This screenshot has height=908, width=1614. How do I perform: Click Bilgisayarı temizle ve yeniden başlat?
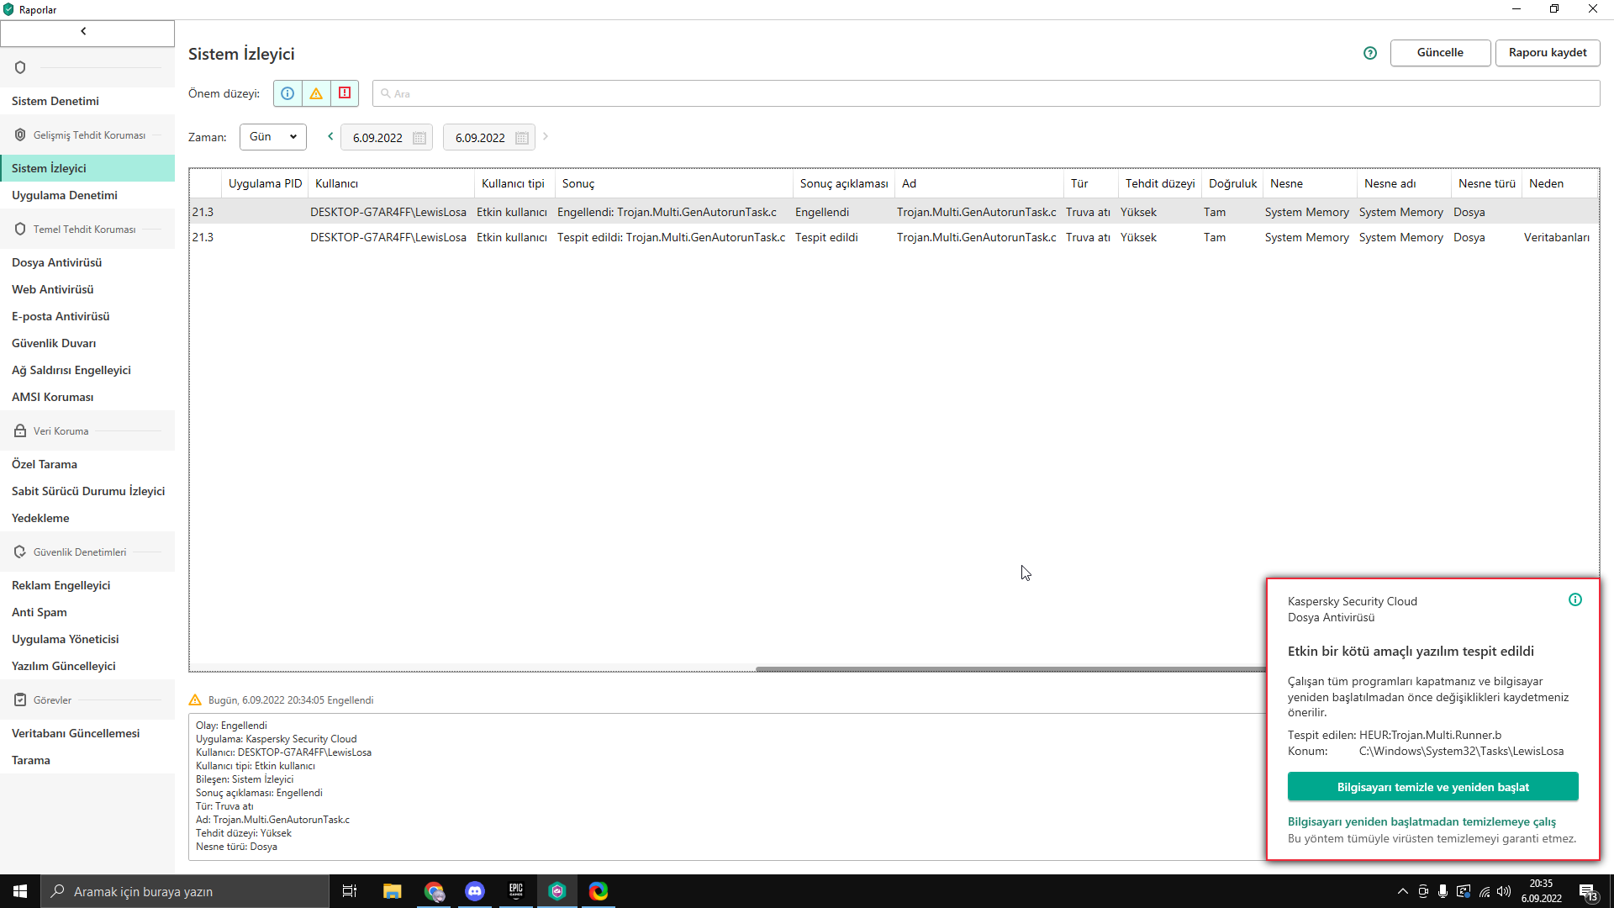(1432, 787)
